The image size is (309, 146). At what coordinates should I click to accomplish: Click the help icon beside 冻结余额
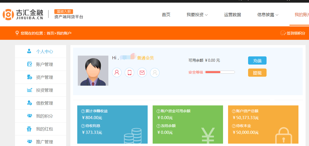point(158,126)
